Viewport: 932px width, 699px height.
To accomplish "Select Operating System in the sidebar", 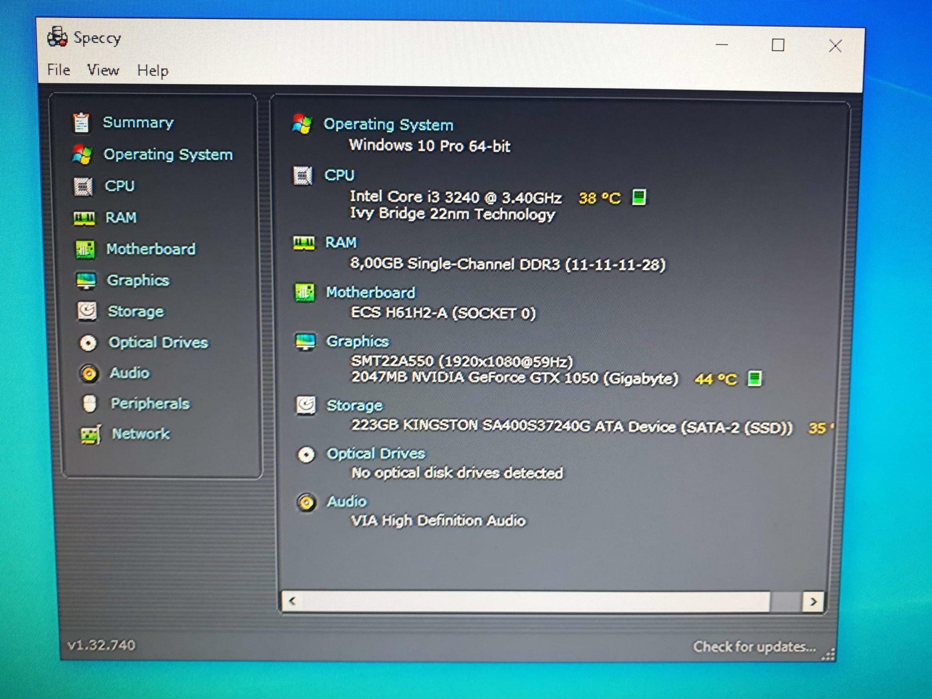I will pyautogui.click(x=168, y=155).
